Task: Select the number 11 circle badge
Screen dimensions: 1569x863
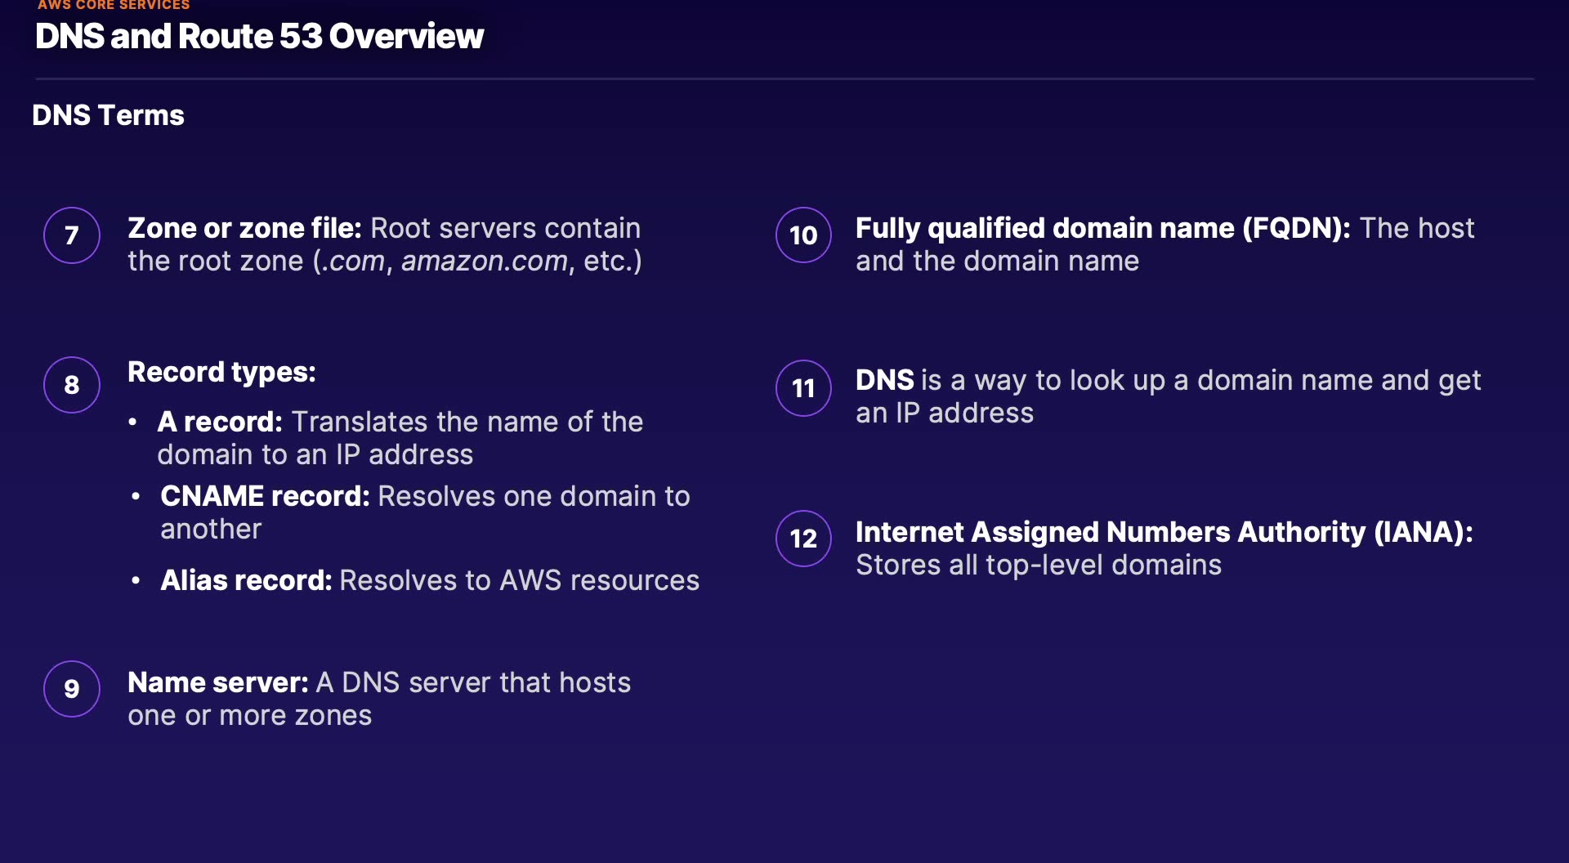Action: [x=803, y=388]
